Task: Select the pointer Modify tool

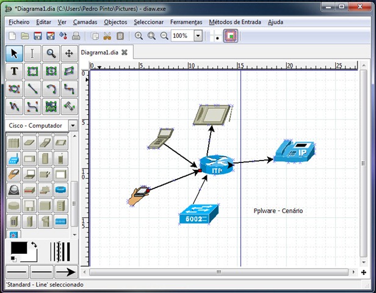Action: click(x=15, y=53)
